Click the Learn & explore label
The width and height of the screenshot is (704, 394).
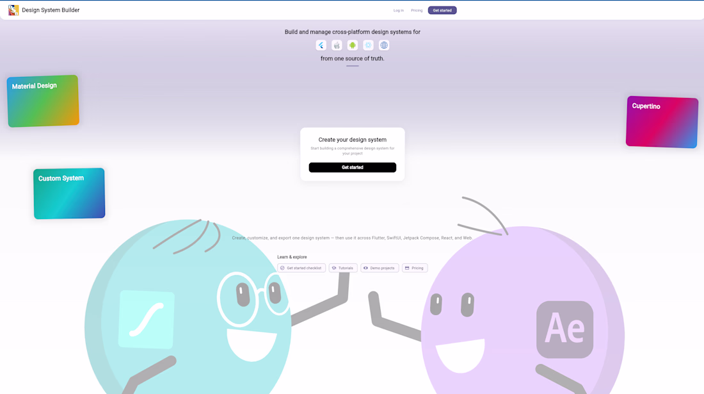coord(292,257)
